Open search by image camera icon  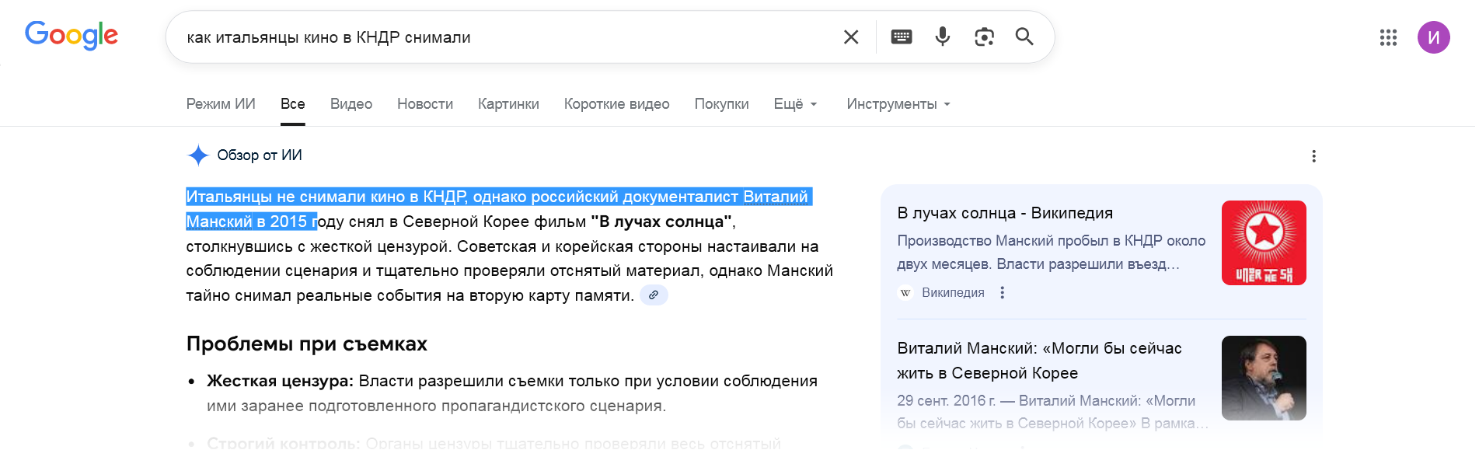pos(984,37)
